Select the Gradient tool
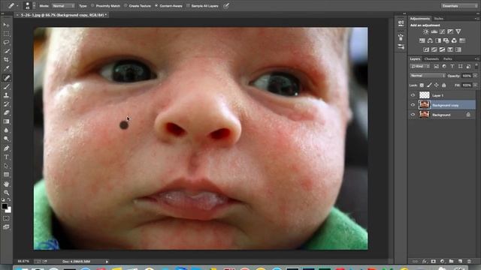Screen dimensions: 481x270 point(6,121)
